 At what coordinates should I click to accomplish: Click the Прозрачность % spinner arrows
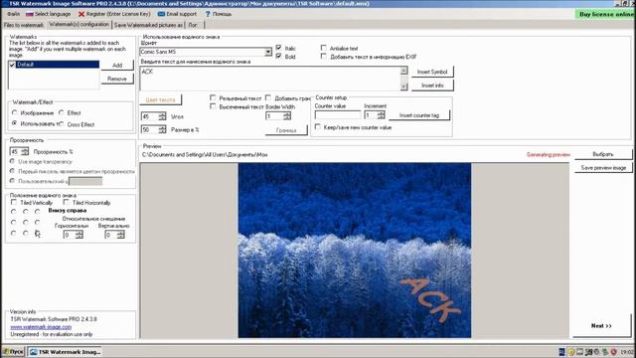click(25, 151)
